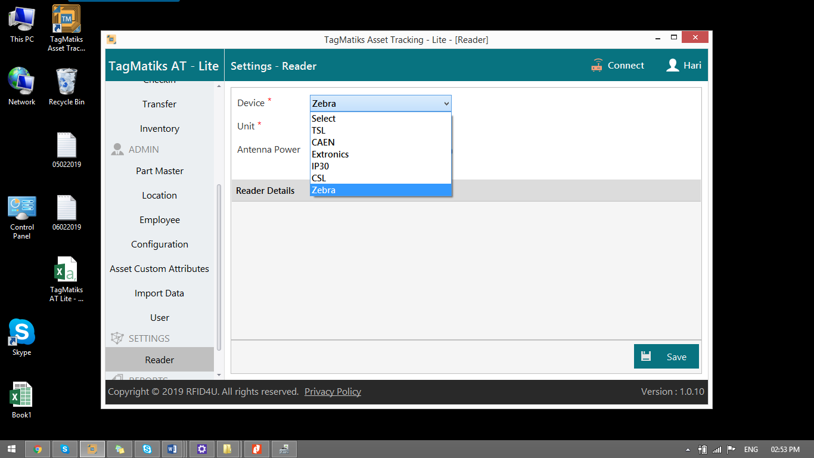Image resolution: width=814 pixels, height=458 pixels.
Task: Open Part Master in the sidebar
Action: tap(160, 171)
